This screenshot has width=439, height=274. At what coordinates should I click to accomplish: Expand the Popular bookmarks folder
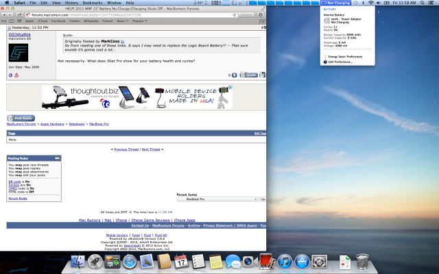pyautogui.click(x=139, y=21)
